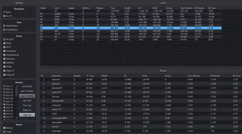Select the All limits summary row
The width and height of the screenshot is (242, 134).
[x=131, y=11]
